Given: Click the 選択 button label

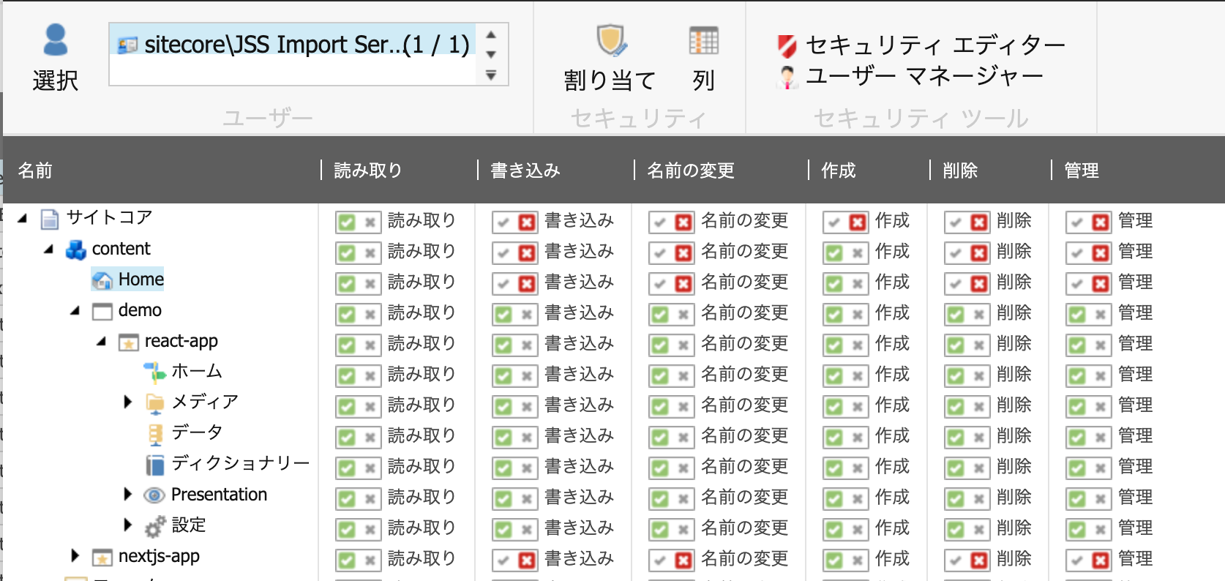Looking at the screenshot, I should click(56, 80).
